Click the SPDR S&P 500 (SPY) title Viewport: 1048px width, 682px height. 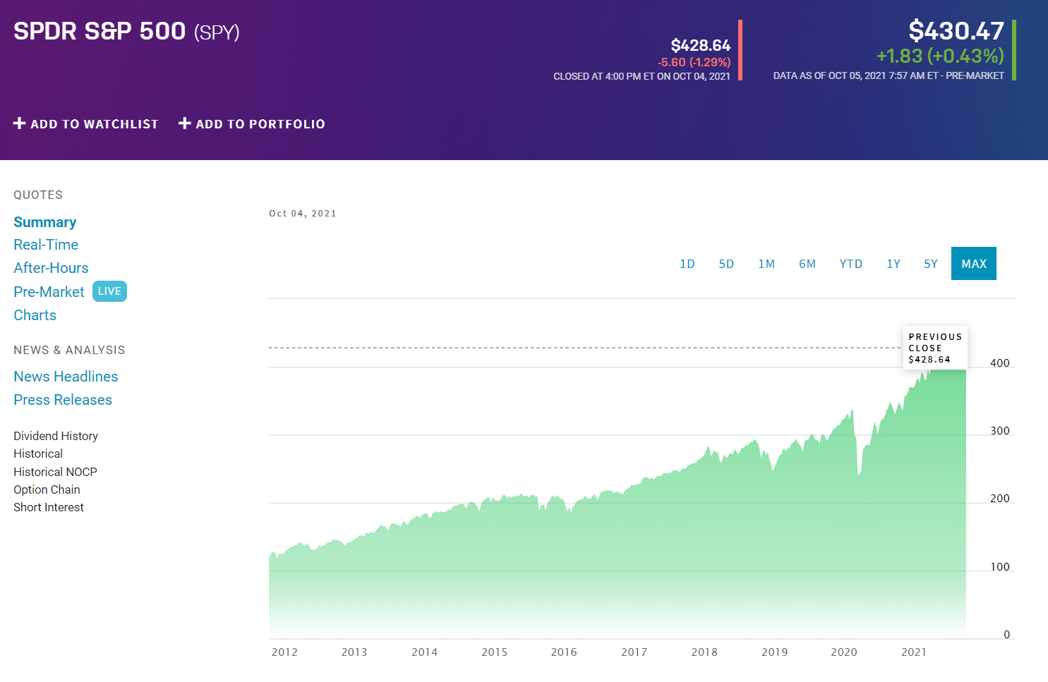[x=126, y=32]
